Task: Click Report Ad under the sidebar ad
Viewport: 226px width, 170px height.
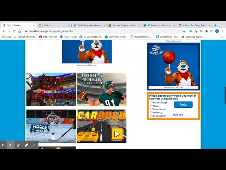Action: point(179,87)
